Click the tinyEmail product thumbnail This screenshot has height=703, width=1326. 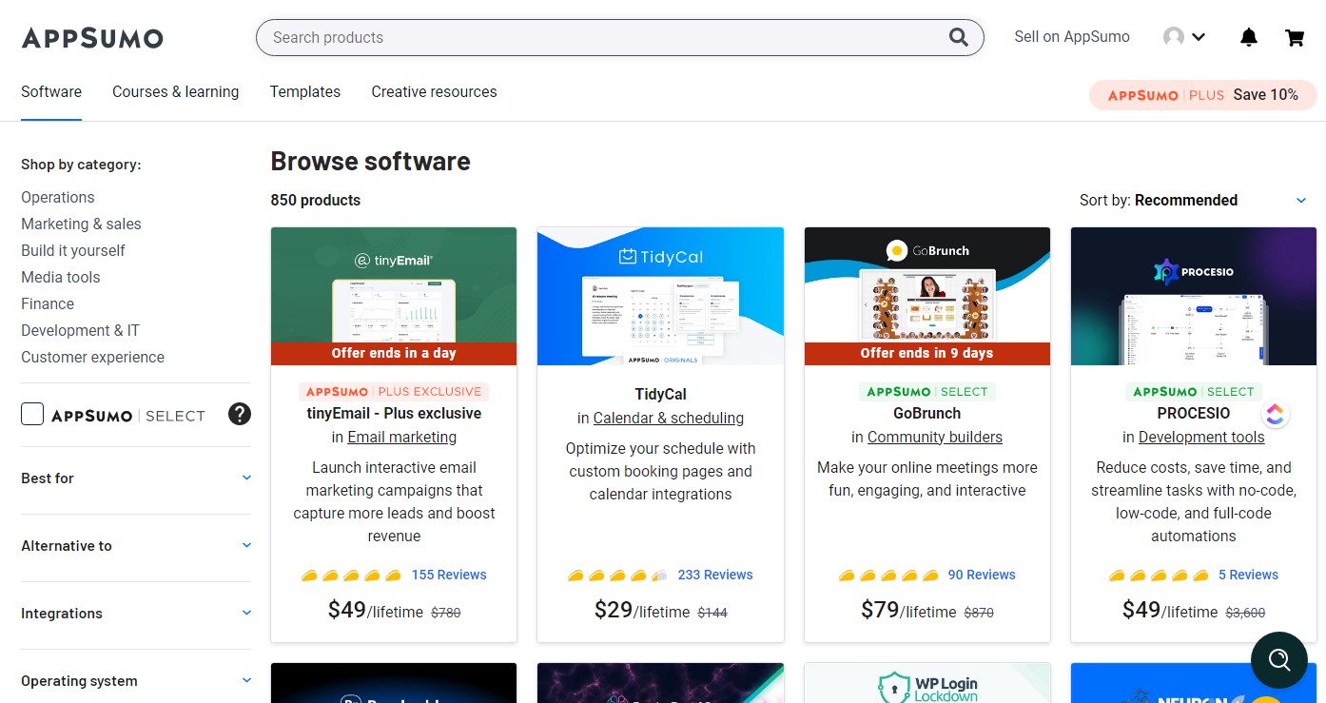394,296
